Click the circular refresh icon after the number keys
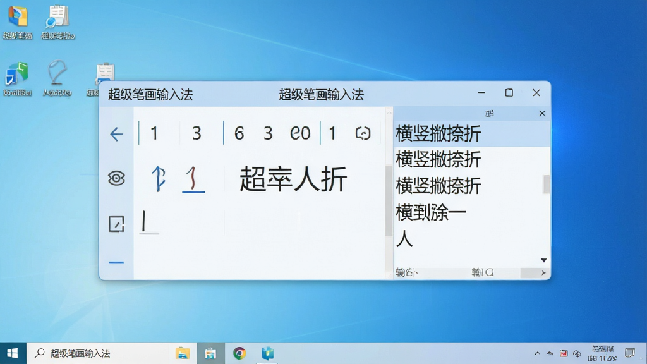647x364 pixels. 363,133
